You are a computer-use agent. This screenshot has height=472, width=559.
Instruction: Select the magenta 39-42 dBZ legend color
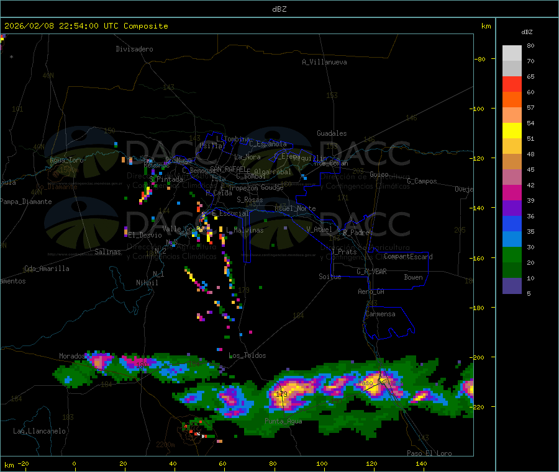click(x=512, y=192)
